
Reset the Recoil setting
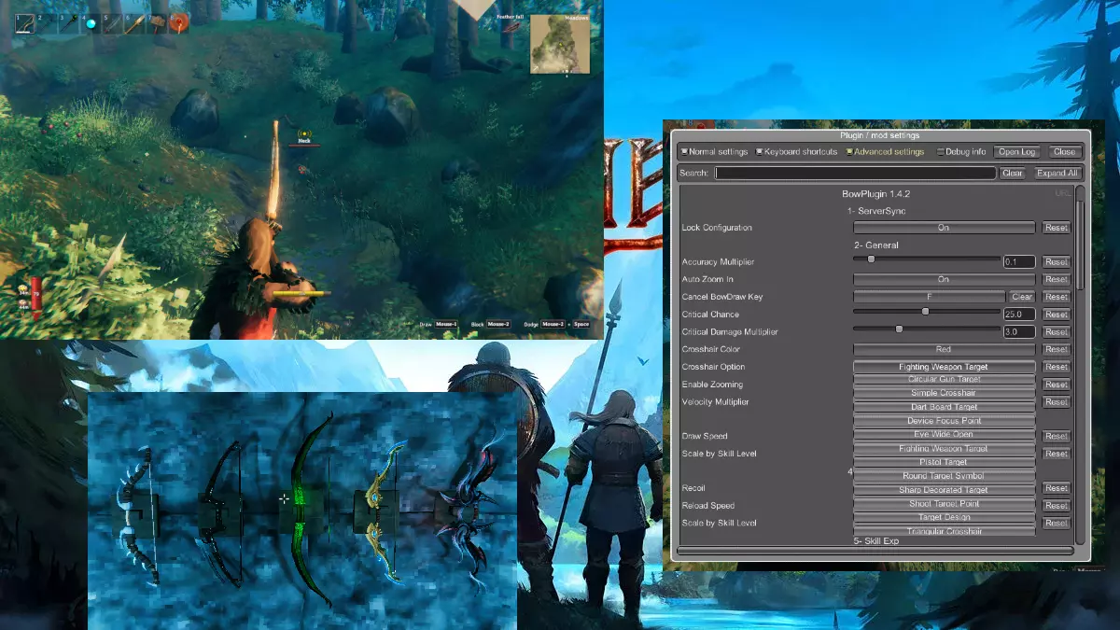(1056, 488)
